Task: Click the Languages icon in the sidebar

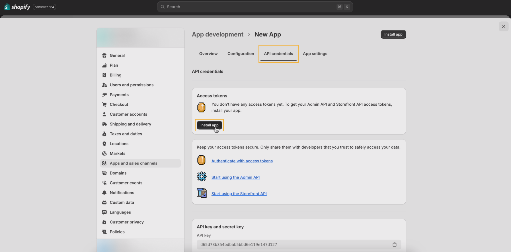Action: [x=104, y=212]
